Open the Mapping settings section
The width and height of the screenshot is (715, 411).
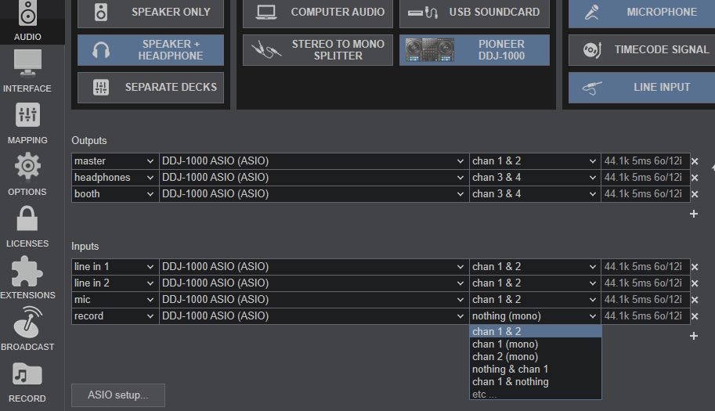tap(27, 123)
